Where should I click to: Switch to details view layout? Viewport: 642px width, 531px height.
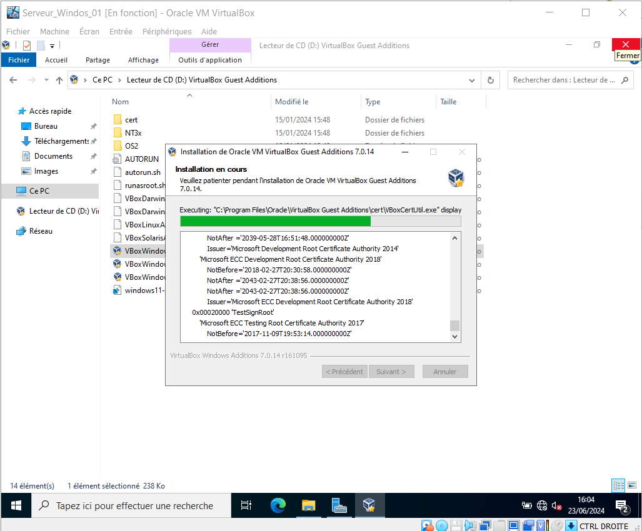(x=618, y=485)
